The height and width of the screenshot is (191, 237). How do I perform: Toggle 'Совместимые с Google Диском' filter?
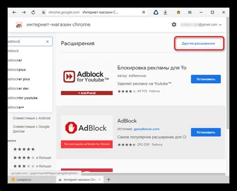tap(31, 129)
